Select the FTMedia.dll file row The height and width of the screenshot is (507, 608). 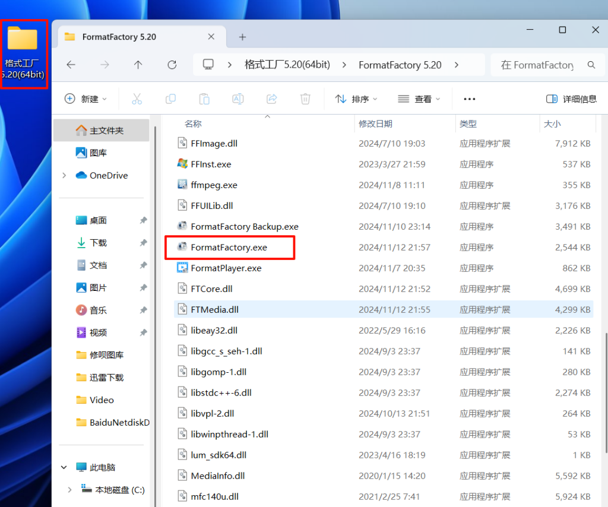tap(384, 309)
